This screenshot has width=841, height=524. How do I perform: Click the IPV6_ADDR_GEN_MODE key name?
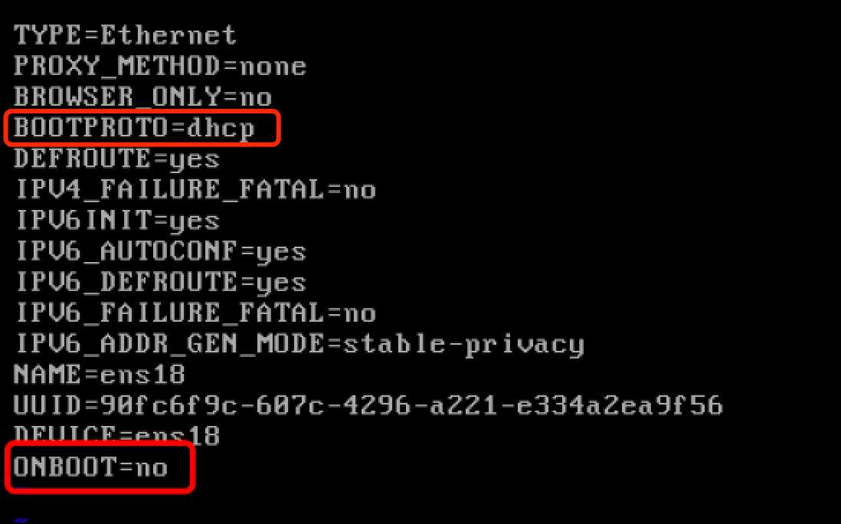(x=169, y=344)
